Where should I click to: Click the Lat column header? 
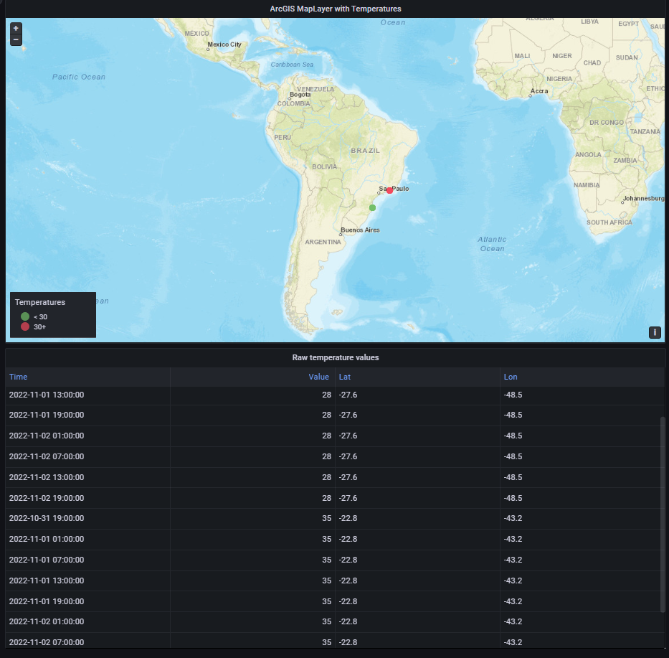(345, 377)
